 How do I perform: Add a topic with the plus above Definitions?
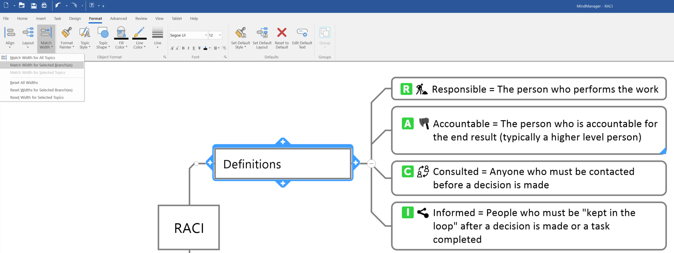coord(283,141)
